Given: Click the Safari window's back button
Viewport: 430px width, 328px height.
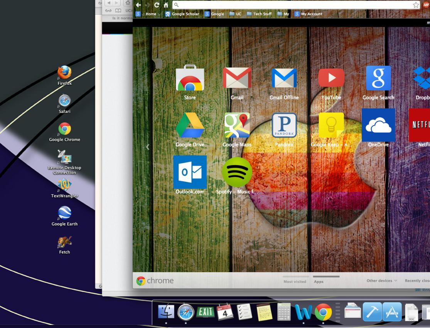Looking at the screenshot, I should 109,3.
